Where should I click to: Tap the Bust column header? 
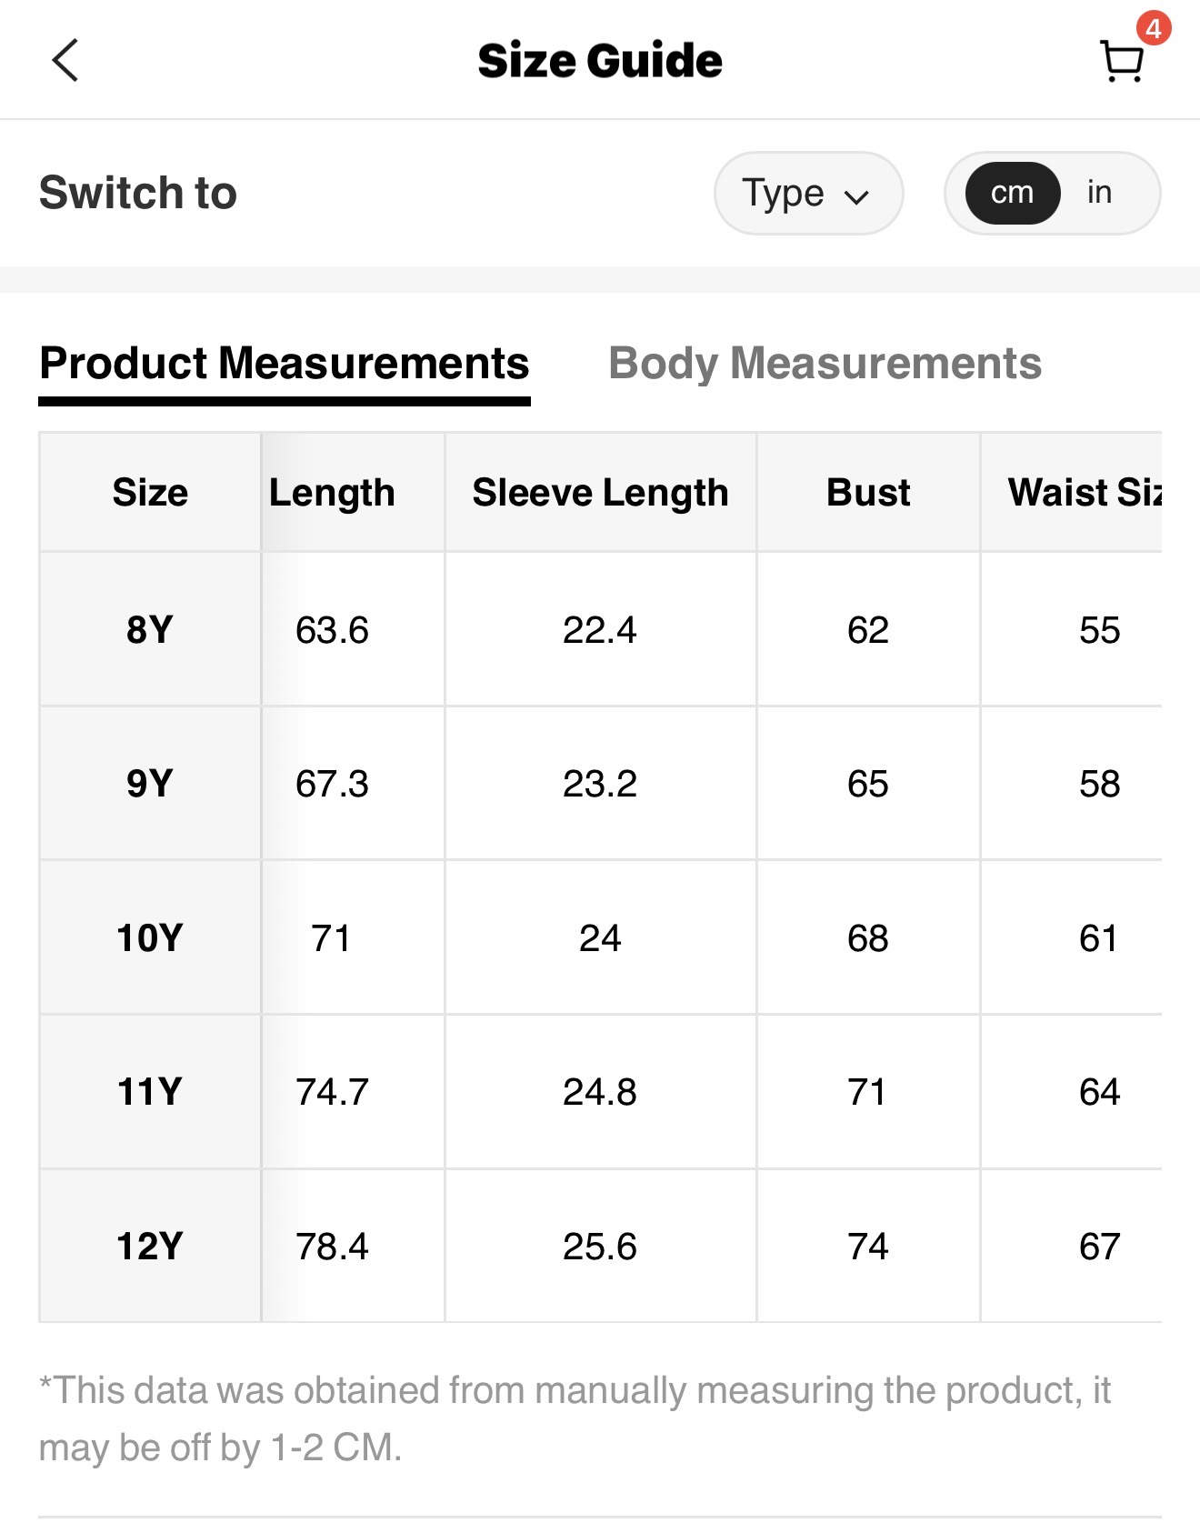coord(868,492)
